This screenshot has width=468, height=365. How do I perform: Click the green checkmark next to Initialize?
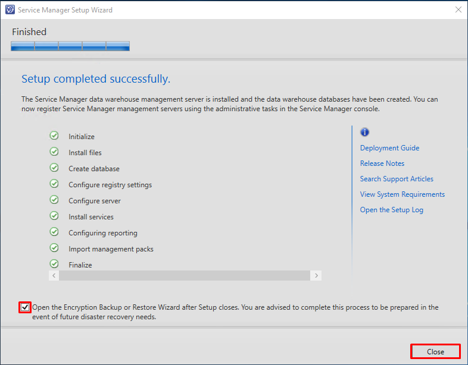coord(54,136)
